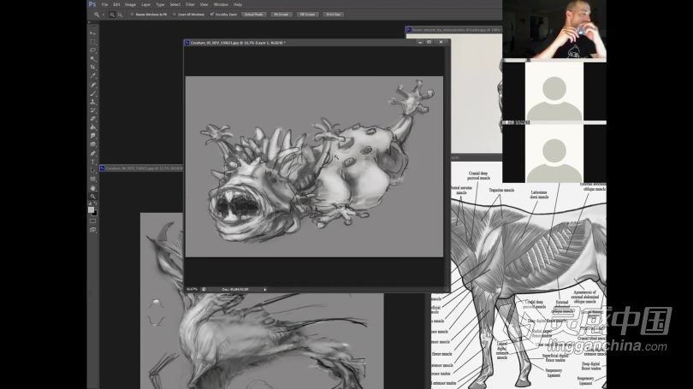
Task: Minimize the Creature_#1_REV document window
Action: click(x=420, y=43)
